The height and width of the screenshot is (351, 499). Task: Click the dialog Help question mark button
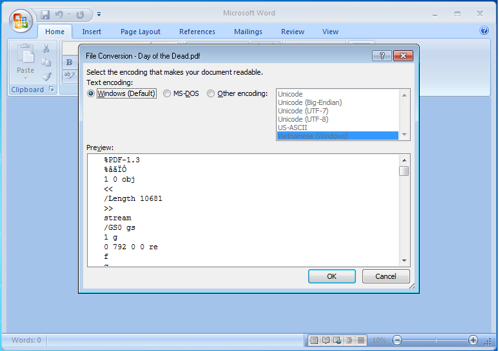click(x=382, y=55)
